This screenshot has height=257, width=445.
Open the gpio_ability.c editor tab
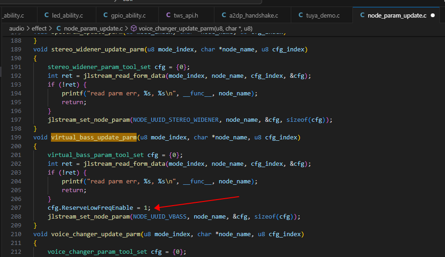point(128,15)
